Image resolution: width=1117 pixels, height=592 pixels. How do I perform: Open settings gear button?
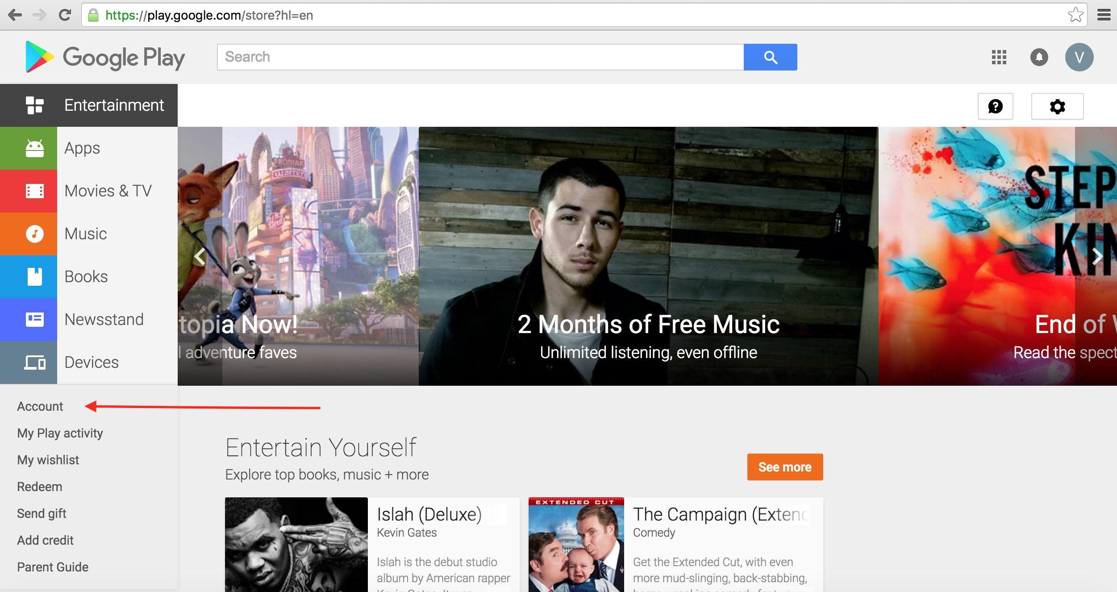[x=1057, y=106]
